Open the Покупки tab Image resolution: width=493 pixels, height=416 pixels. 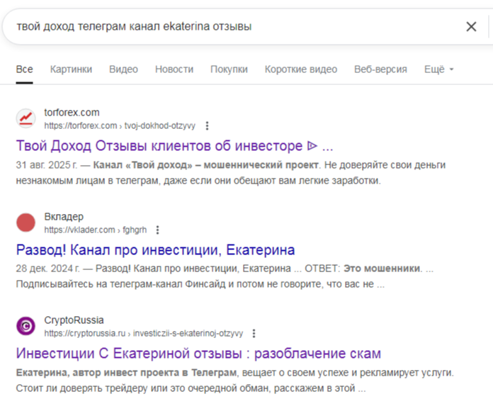pyautogui.click(x=229, y=69)
